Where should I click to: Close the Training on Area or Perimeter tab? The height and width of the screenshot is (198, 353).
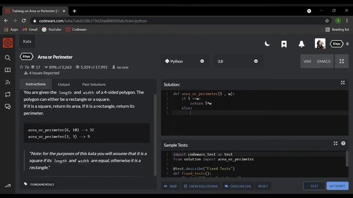64,11
